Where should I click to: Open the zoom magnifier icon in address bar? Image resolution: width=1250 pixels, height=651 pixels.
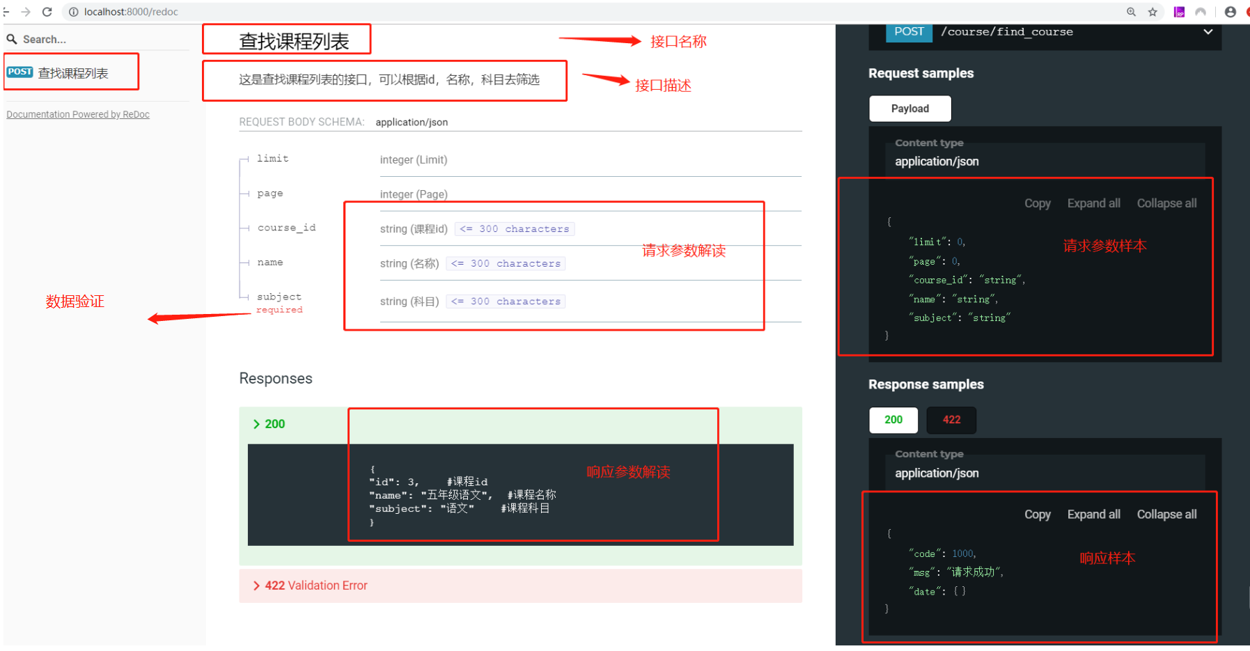pos(1132,12)
